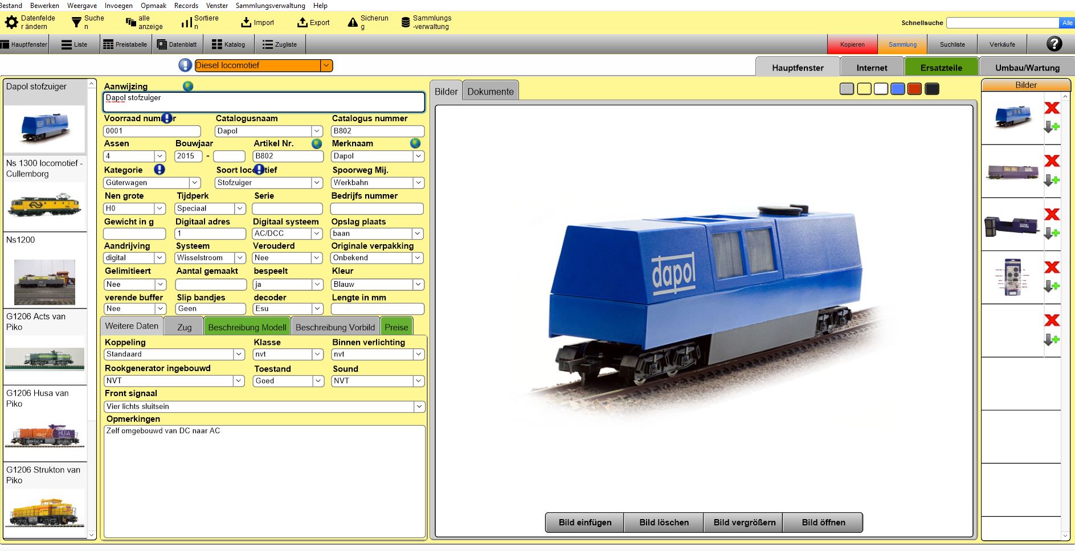Expand Assen dropdown
The image size is (1075, 551).
pos(160,156)
